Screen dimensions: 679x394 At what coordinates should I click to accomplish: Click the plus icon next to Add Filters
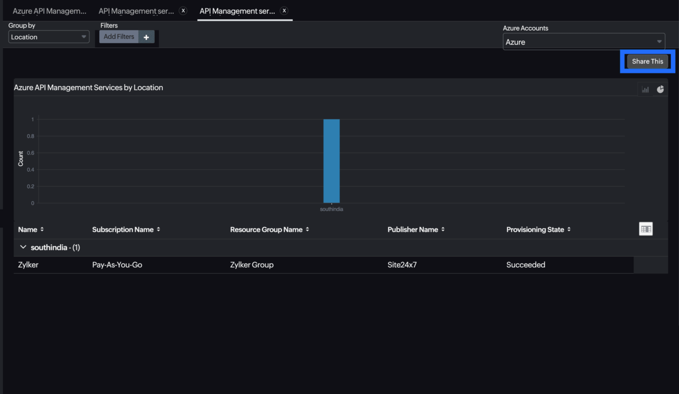click(x=147, y=37)
